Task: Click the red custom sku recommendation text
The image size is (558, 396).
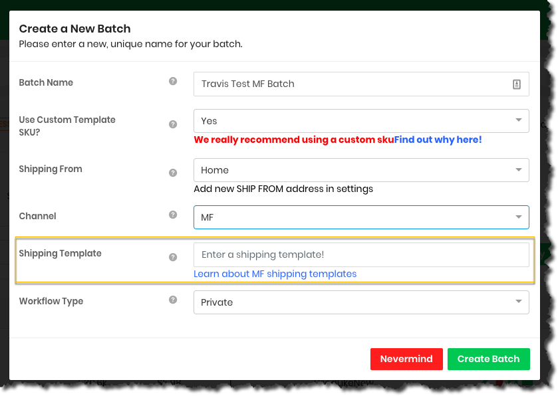Action: (x=294, y=140)
